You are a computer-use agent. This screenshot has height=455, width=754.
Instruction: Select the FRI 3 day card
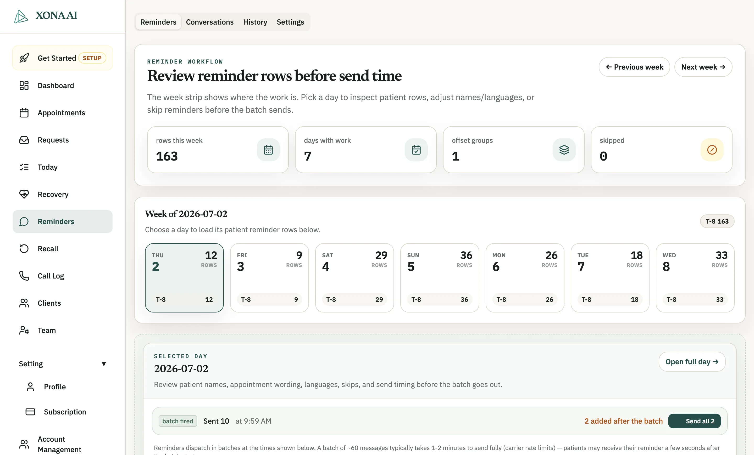click(269, 278)
